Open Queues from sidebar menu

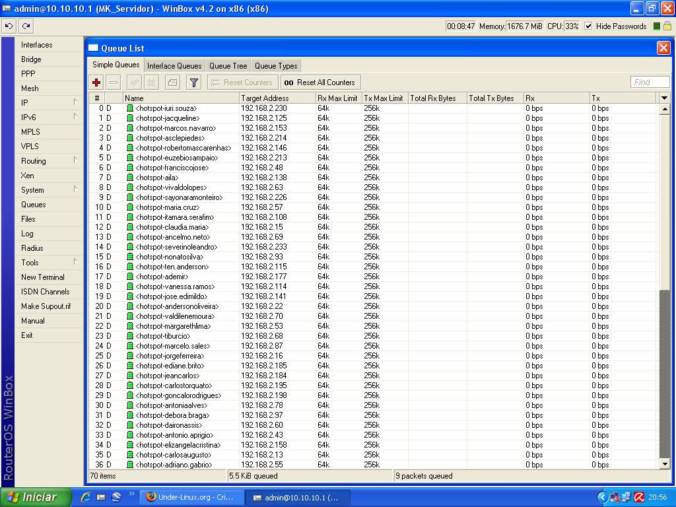click(48, 205)
